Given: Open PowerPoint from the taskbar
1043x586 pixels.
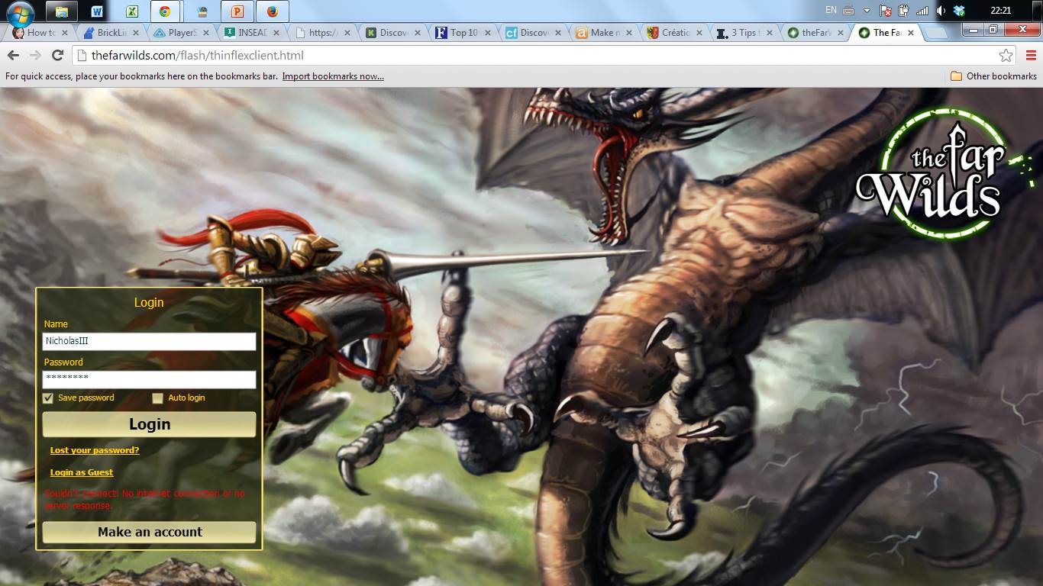Looking at the screenshot, I should [x=237, y=11].
